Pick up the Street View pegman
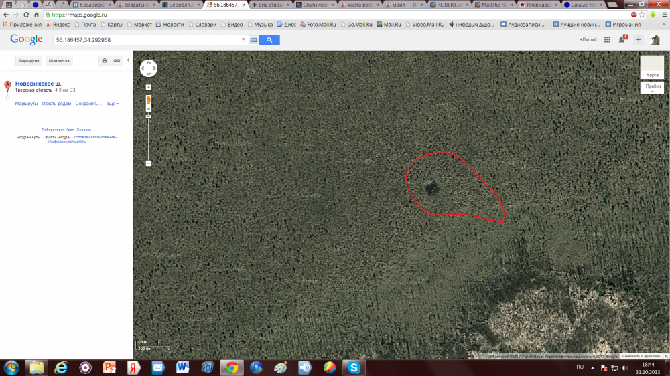Viewport: 670px width, 376px height. 149,101
